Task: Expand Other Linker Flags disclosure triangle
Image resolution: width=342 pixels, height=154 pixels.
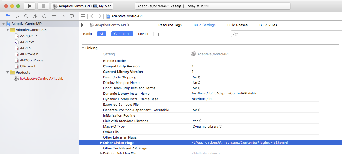Action: [101, 143]
